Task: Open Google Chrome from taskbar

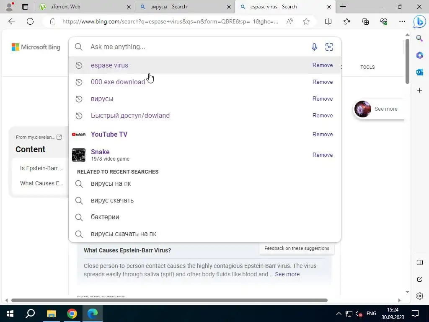Action: point(72,314)
